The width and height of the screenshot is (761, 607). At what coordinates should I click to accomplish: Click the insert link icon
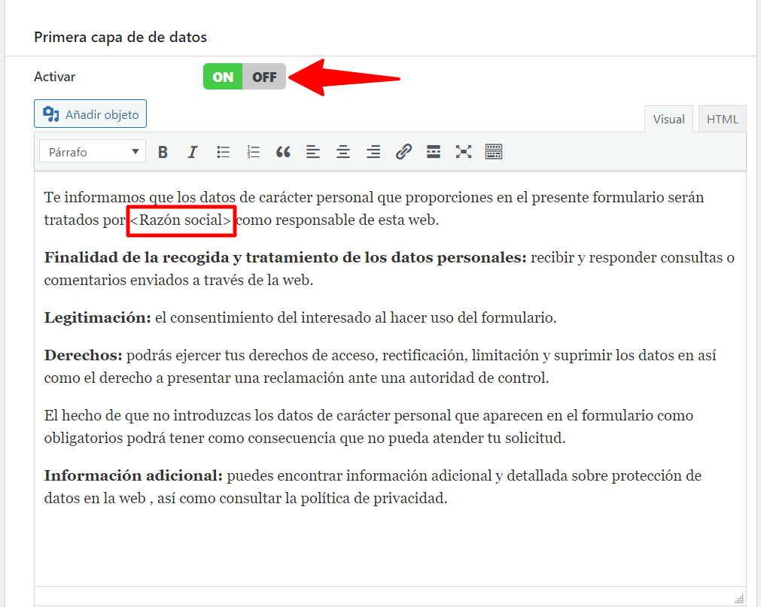403,152
